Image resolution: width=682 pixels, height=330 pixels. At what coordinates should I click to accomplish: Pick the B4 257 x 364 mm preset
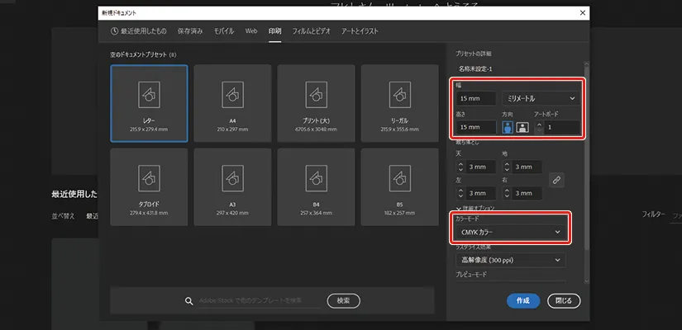coord(317,187)
